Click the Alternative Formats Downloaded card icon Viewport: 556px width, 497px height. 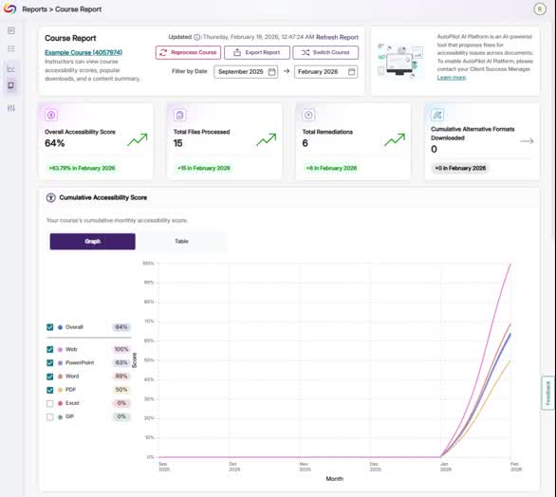tap(437, 115)
